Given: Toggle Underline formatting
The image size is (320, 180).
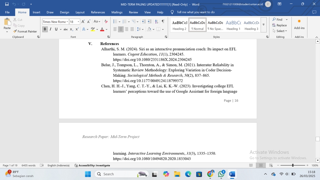Looking at the screenshot, I should (56, 29).
